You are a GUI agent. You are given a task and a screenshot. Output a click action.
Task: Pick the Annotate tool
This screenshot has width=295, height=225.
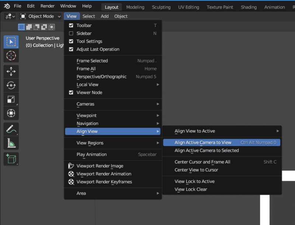pyautogui.click(x=11, y=129)
